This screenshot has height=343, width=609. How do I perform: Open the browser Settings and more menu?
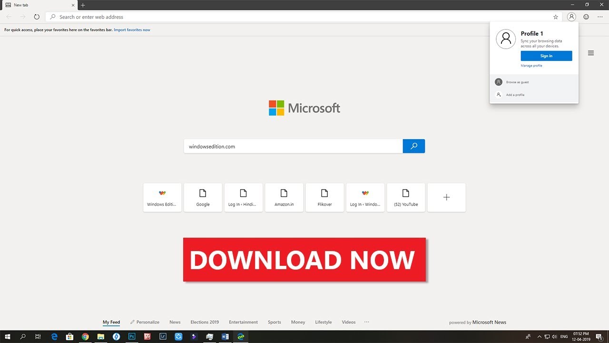click(x=600, y=17)
